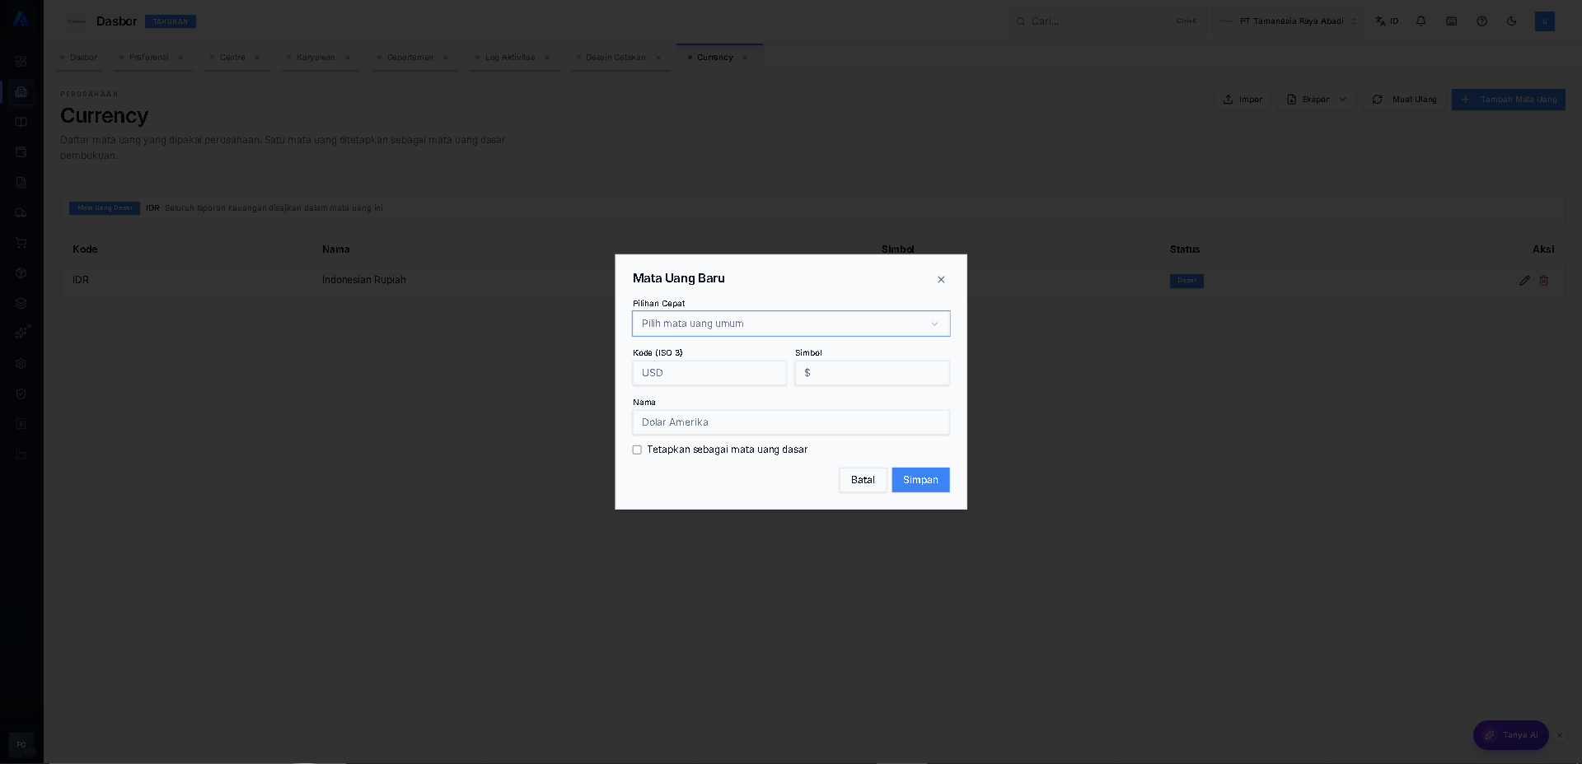
Task: Edit the IDR row with pencil icon
Action: click(x=1524, y=281)
